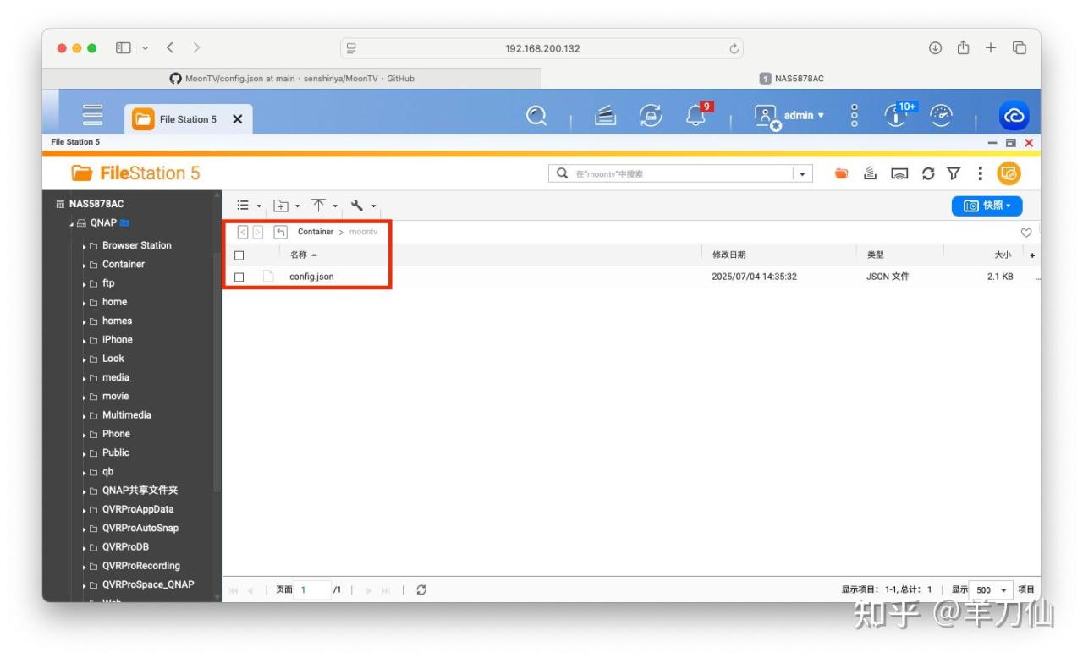Select the QVRProRecording folder
Image resolution: width=1083 pixels, height=658 pixels.
[140, 566]
